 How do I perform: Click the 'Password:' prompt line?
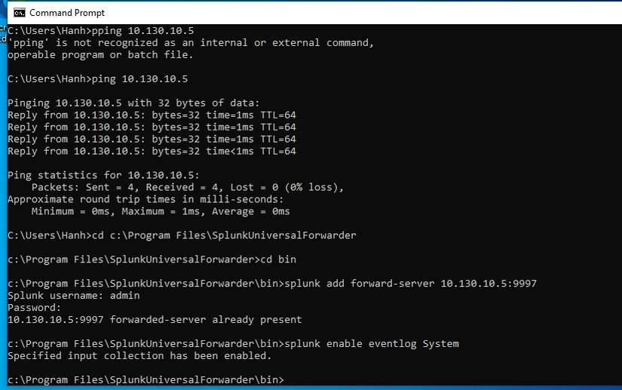tap(35, 308)
